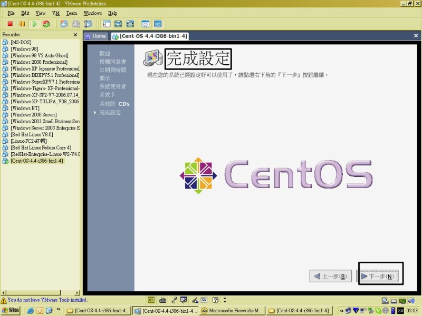
Task: Click the CD-ROM device status icon
Action: pos(385,301)
